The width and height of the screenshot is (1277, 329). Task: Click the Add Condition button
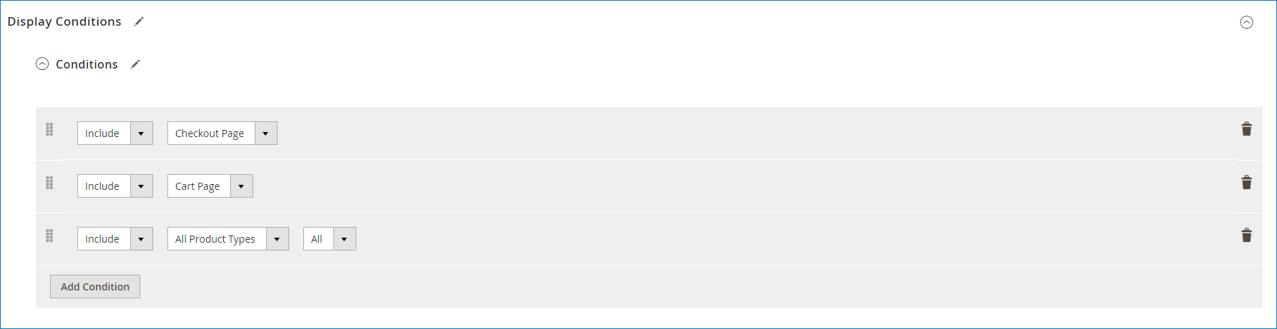(x=95, y=287)
